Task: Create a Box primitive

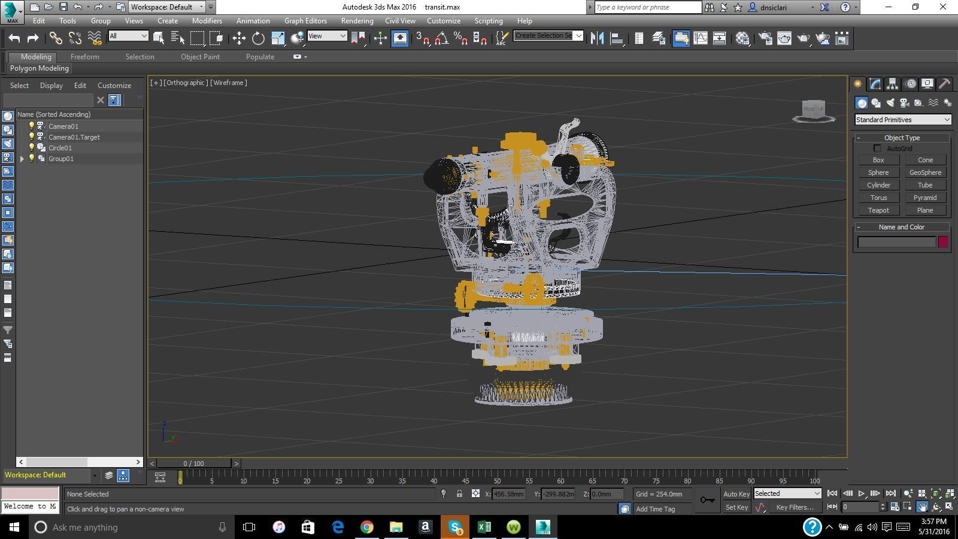Action: click(878, 160)
